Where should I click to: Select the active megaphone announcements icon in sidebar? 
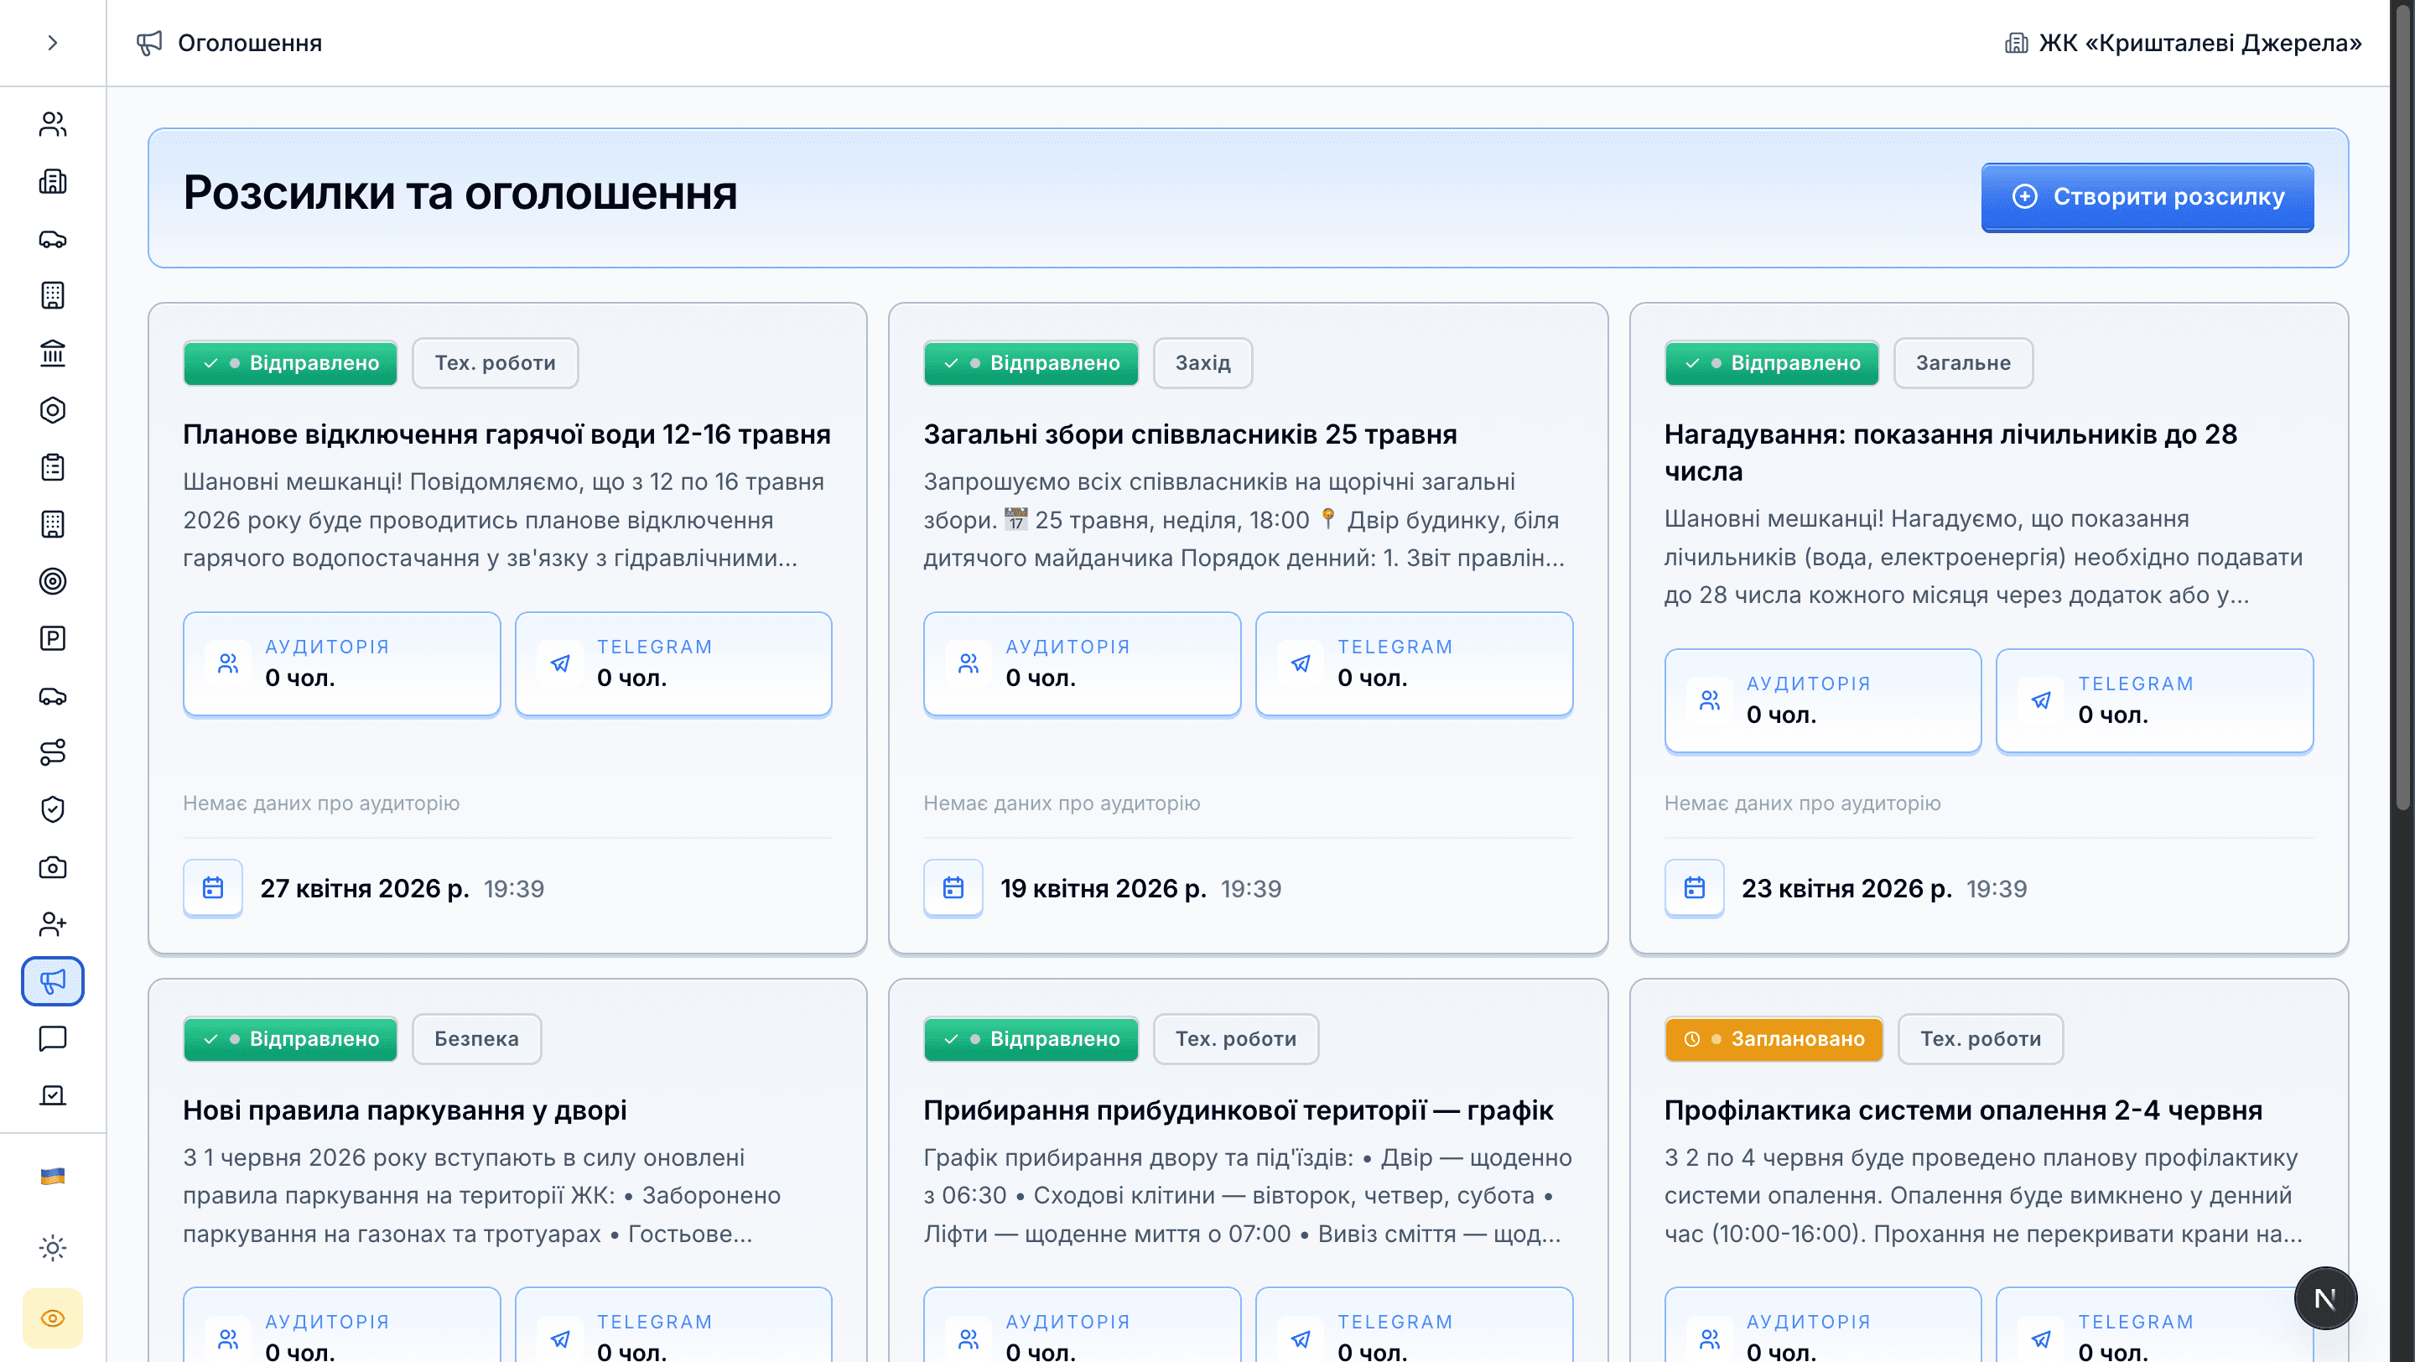[x=53, y=980]
